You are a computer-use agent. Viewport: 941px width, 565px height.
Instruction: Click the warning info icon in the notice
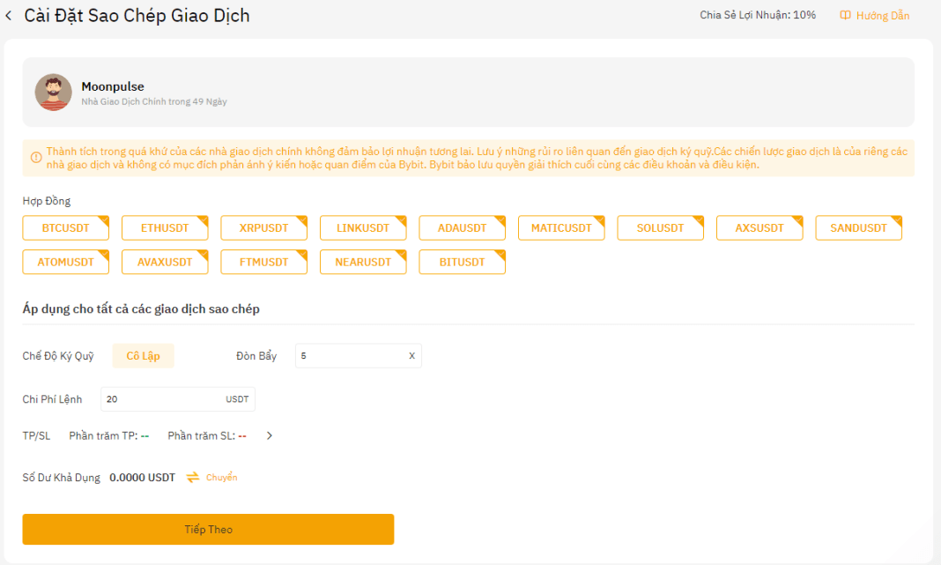coord(36,157)
